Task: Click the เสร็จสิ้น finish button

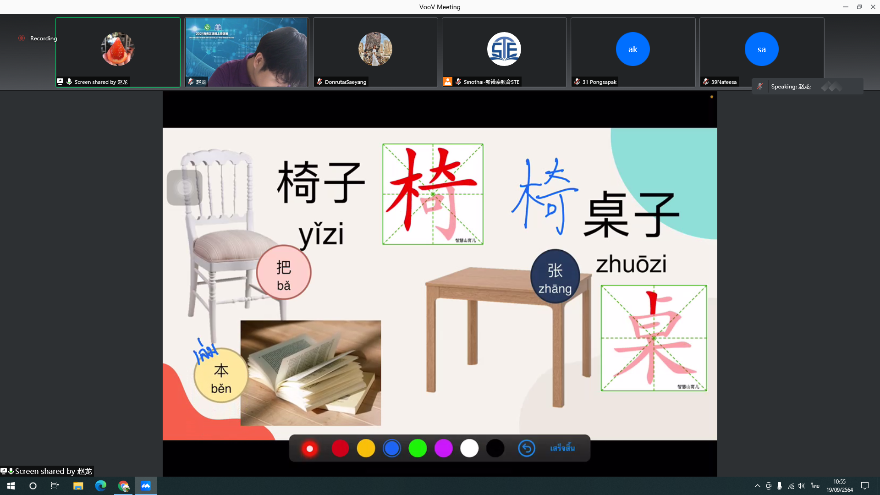Action: tap(562, 448)
